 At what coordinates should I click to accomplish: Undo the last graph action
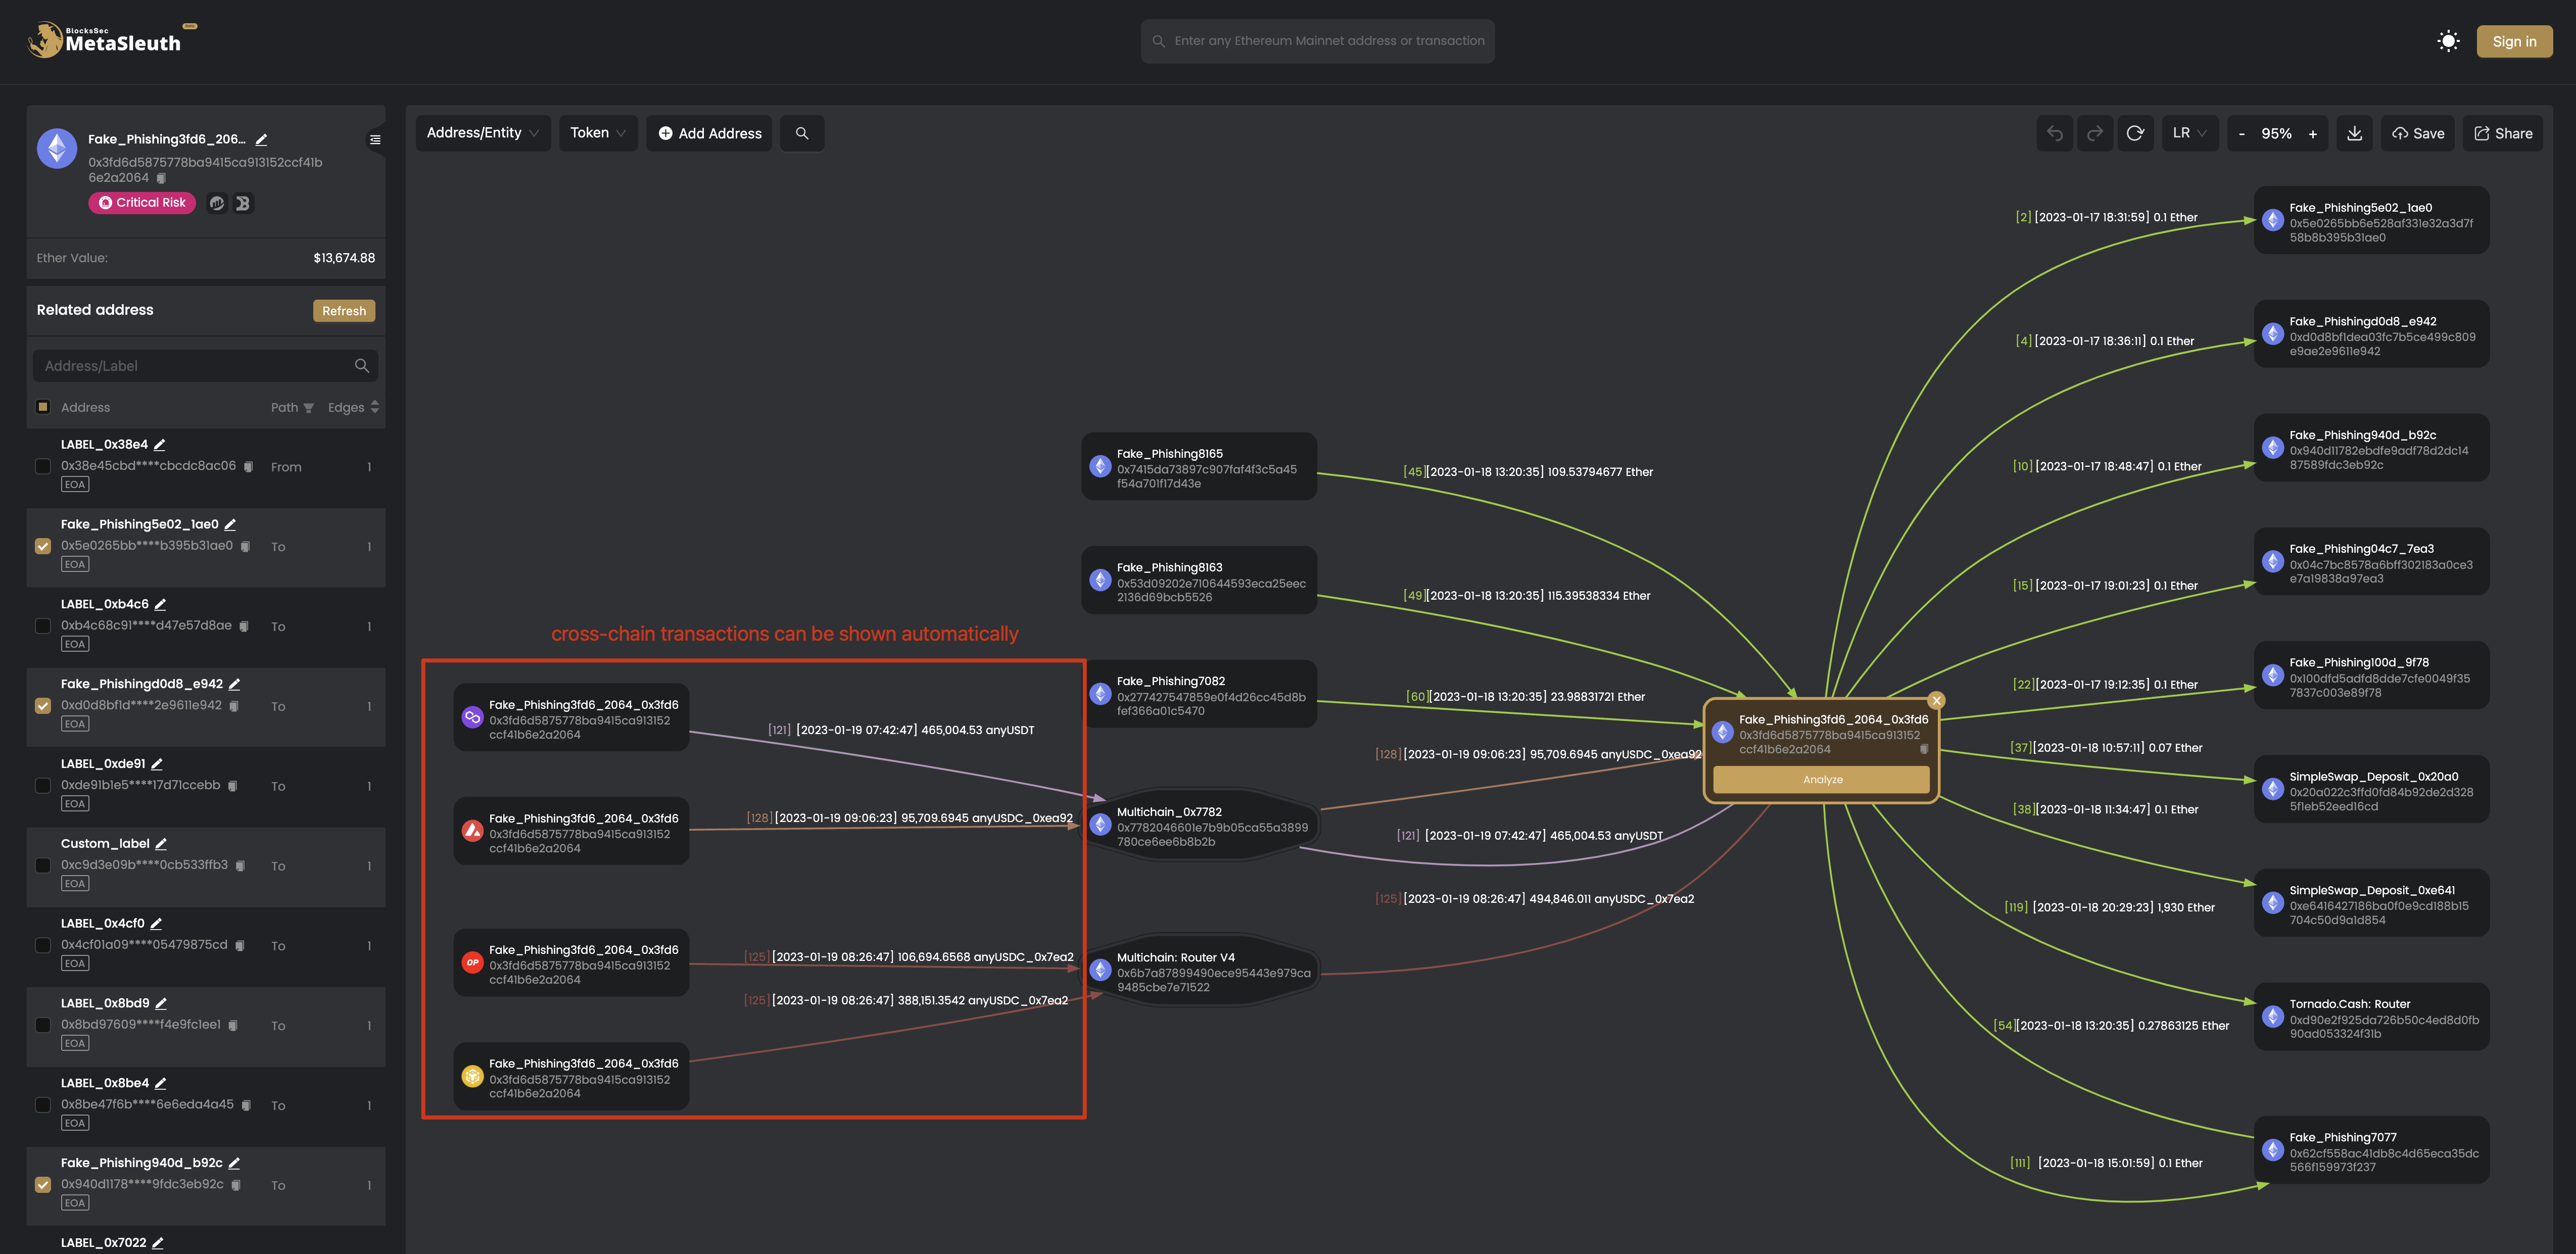pyautogui.click(x=2055, y=134)
